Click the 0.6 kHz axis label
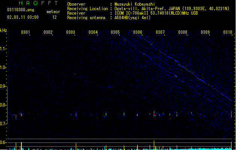This screenshot has width=236, height=150. pyautogui.click(x=3, y=142)
